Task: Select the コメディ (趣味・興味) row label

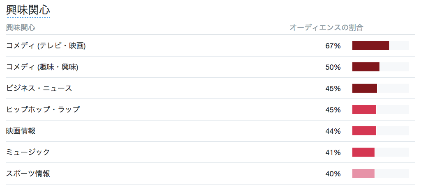Action: click(x=42, y=67)
